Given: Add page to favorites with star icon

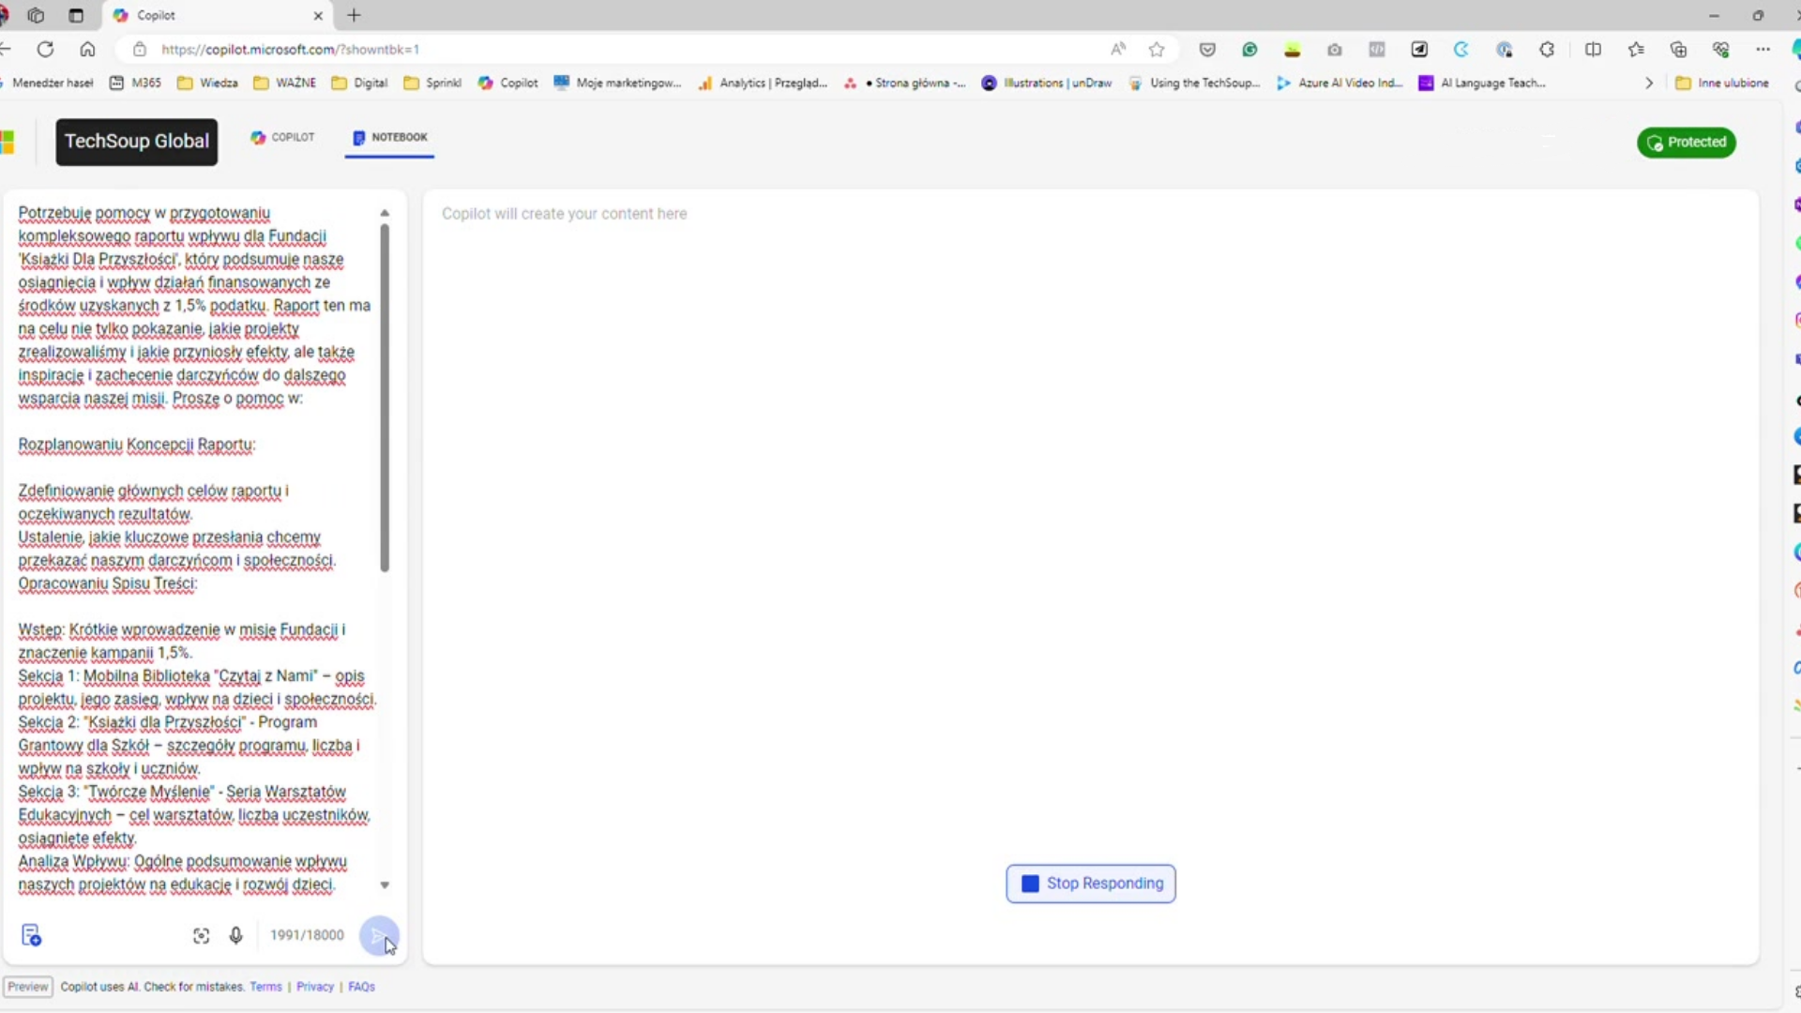Looking at the screenshot, I should [1157, 50].
